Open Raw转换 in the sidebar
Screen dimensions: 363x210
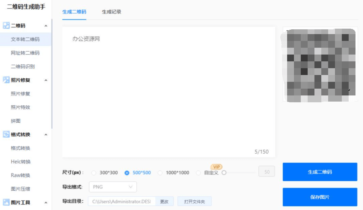click(x=26, y=175)
